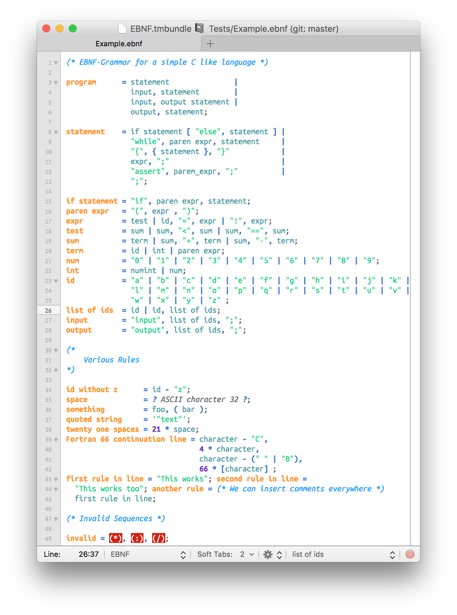The image size is (457, 615).
Task: Collapse the program rule fold on line 3
Action: tap(56, 83)
